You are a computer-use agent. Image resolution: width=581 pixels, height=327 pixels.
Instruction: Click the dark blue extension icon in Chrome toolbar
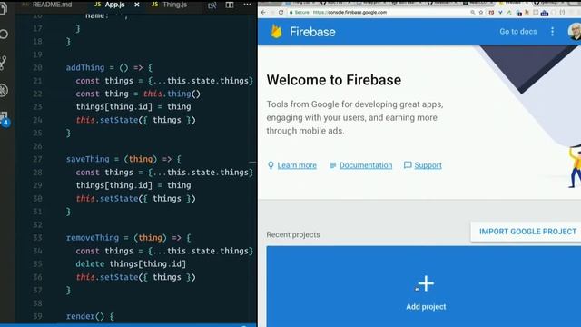point(545,14)
